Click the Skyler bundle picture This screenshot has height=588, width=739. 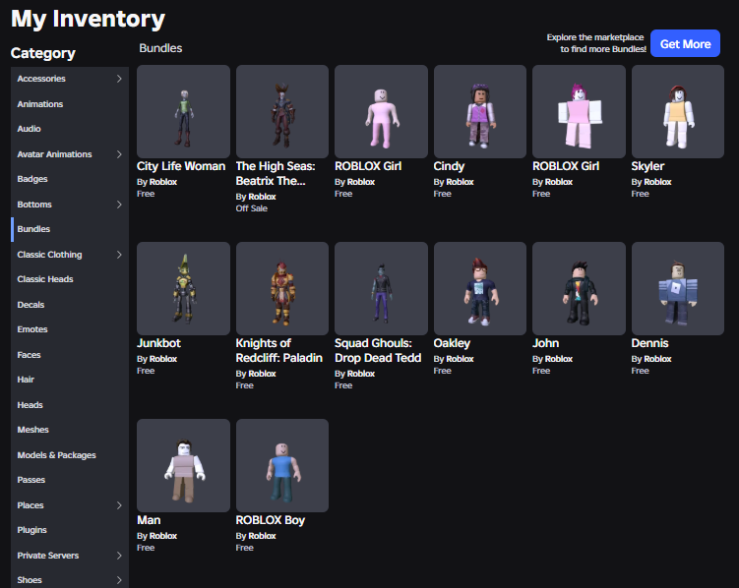678,111
